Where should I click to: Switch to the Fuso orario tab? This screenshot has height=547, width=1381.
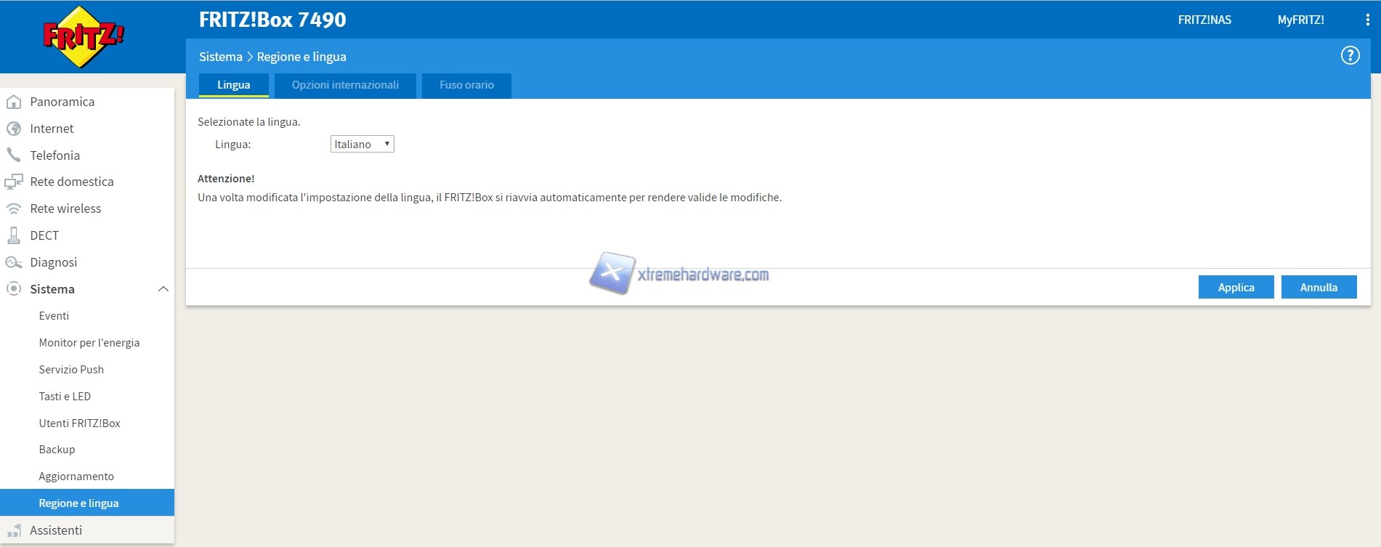[466, 85]
